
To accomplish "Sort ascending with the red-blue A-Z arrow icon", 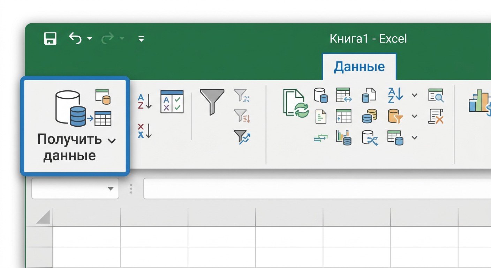I will click(x=144, y=101).
